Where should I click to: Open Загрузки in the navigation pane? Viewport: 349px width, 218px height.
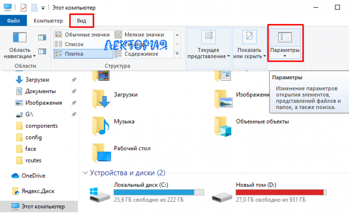coord(32,80)
